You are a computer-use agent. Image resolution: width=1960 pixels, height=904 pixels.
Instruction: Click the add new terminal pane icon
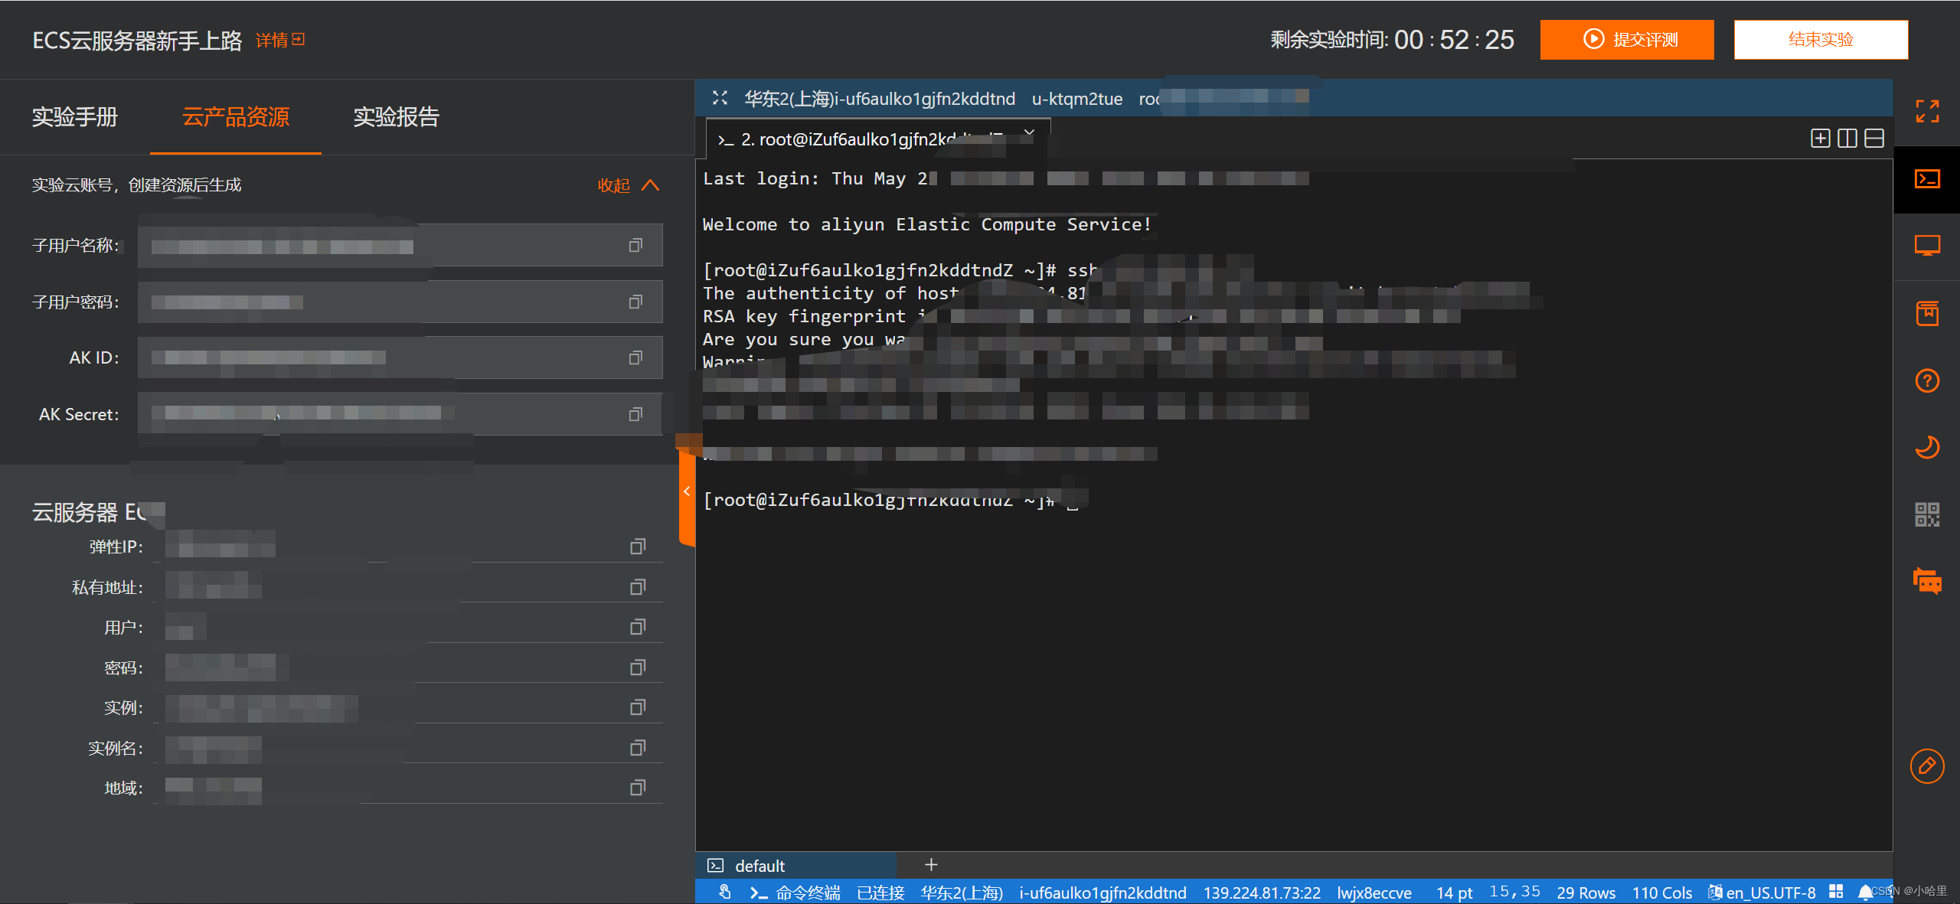[x=1820, y=139]
